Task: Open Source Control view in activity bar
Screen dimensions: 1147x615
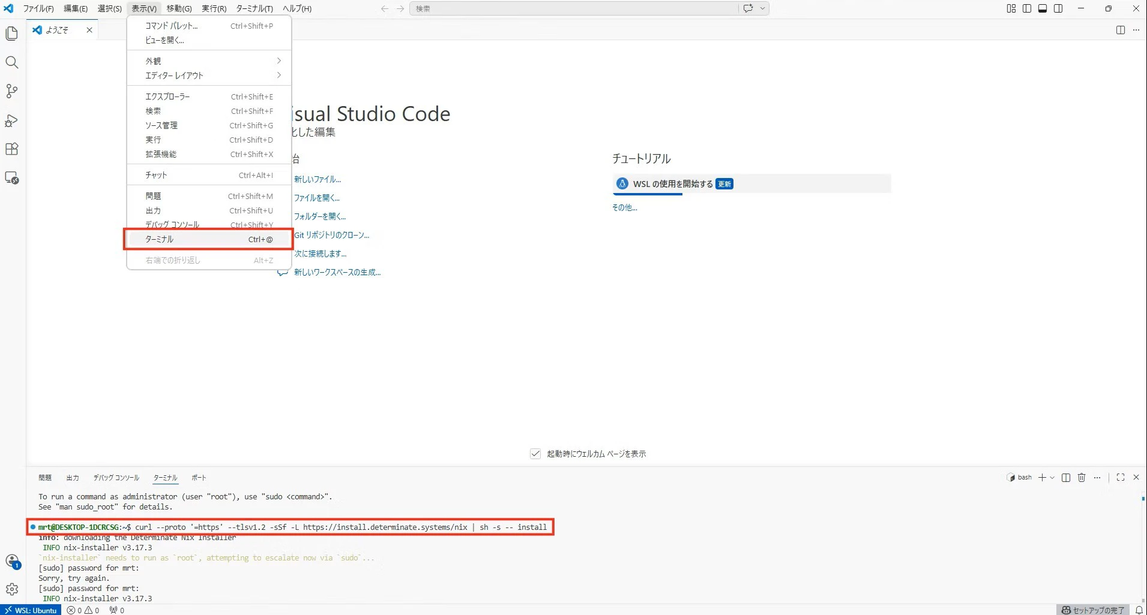Action: click(x=11, y=91)
